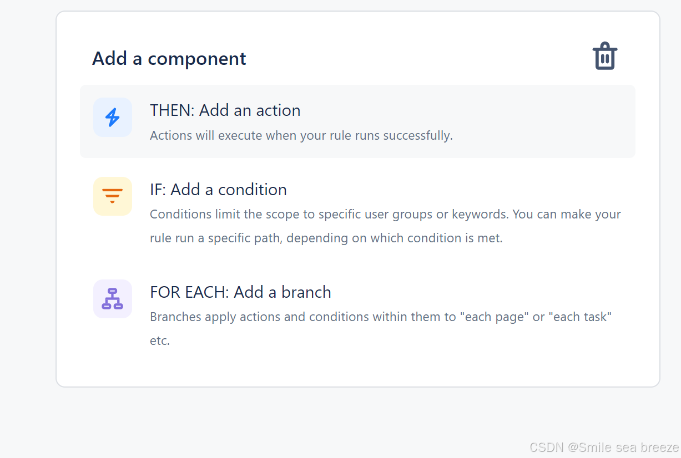Click the "etc." text under branch description
The height and width of the screenshot is (458, 681).
160,340
